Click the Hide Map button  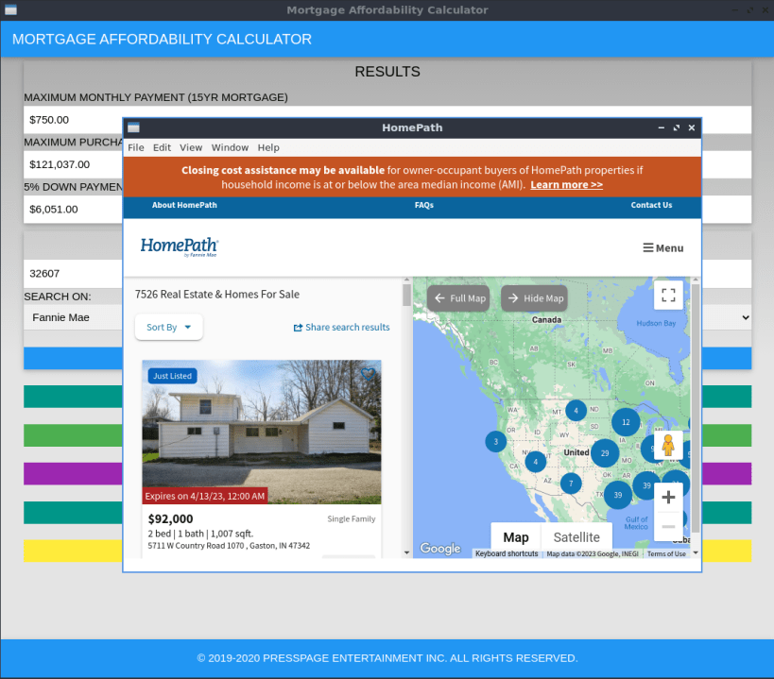[x=534, y=298]
